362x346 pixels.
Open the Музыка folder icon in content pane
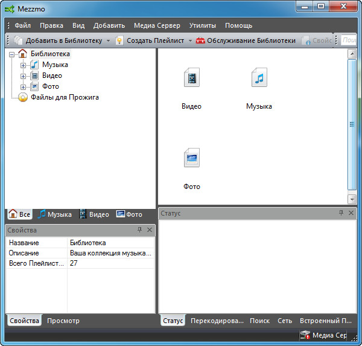[259, 78]
